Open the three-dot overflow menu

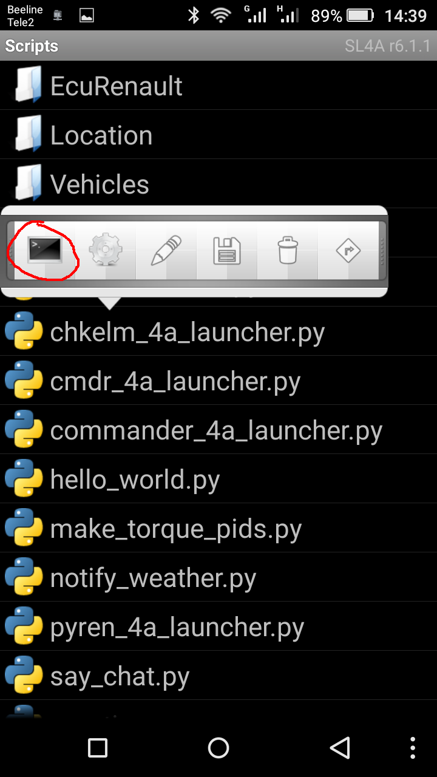(413, 748)
